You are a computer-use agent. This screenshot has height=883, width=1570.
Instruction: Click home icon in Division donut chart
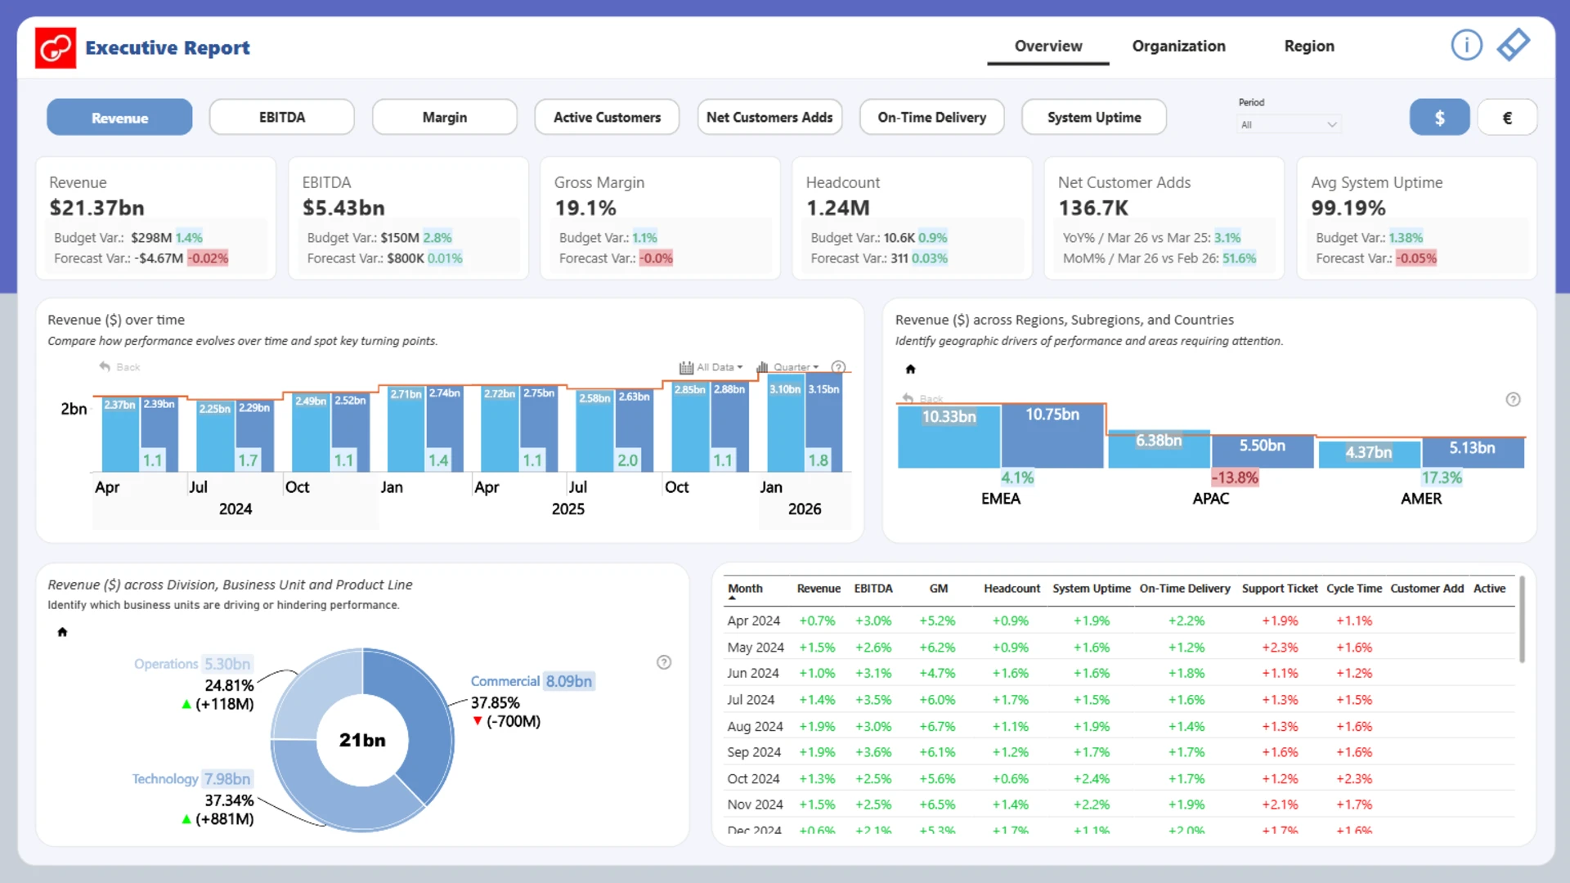[x=62, y=632]
